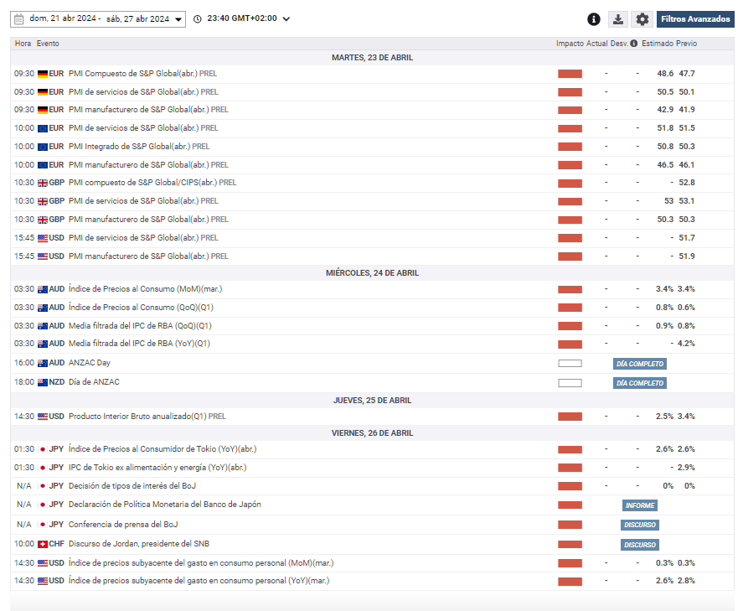Viewport: 743px width, 611px height.
Task: Click the info icon in top toolbar
Action: [594, 19]
